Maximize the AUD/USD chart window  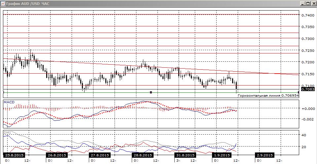click(x=308, y=3)
